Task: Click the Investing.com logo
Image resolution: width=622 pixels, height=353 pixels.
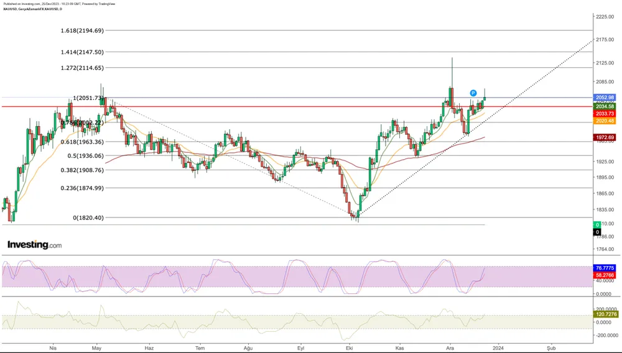Action: (x=34, y=245)
